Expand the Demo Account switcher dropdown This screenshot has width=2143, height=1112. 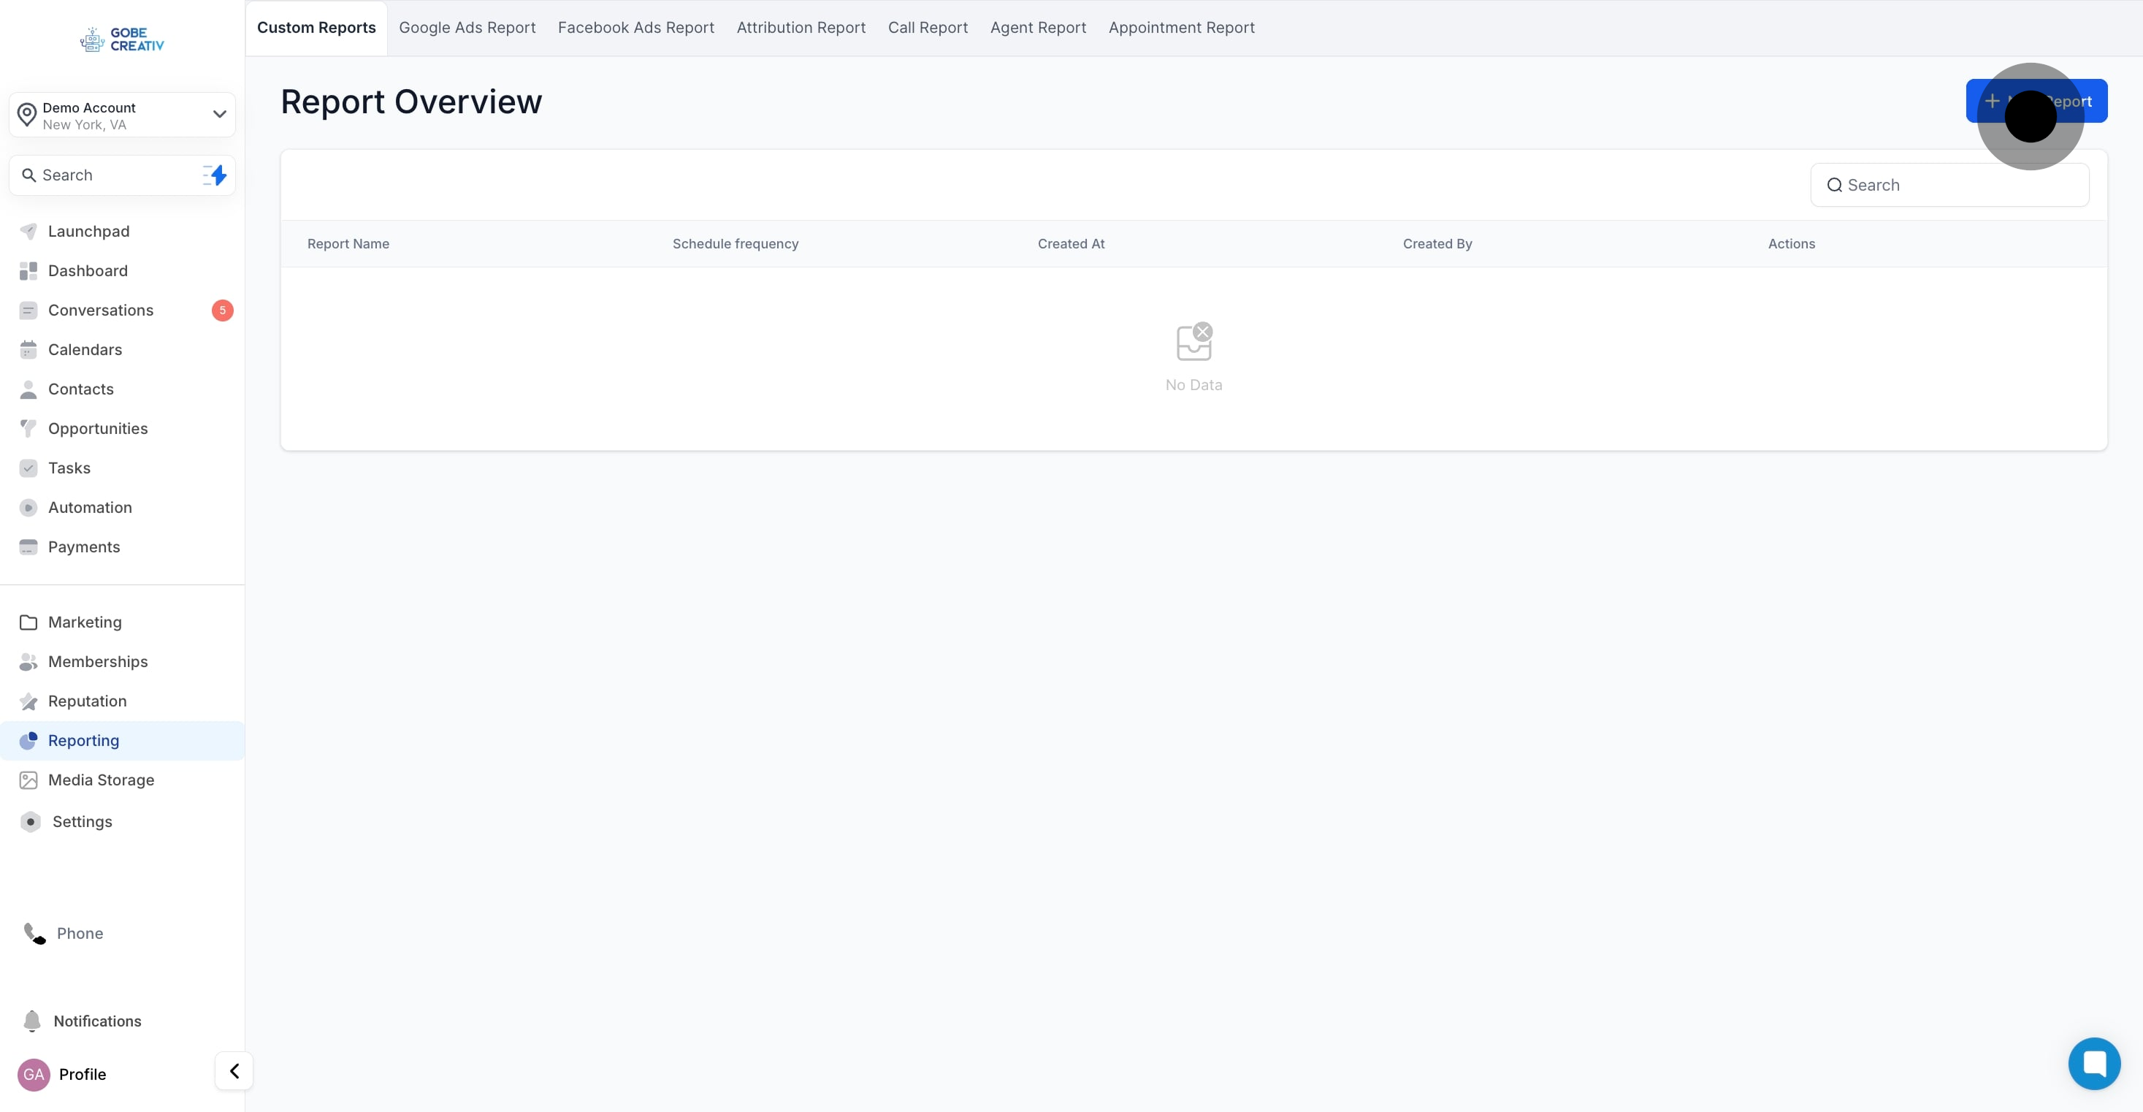coord(219,113)
